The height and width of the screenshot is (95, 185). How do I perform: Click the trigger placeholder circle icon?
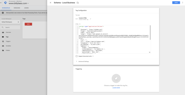click(116, 78)
